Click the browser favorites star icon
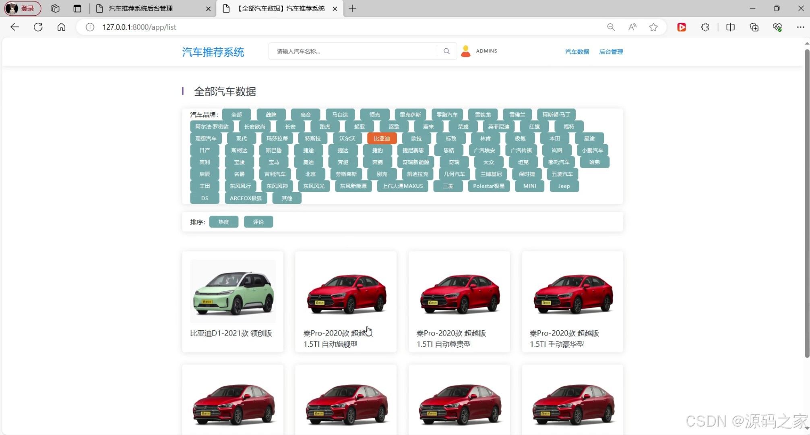 coord(653,27)
